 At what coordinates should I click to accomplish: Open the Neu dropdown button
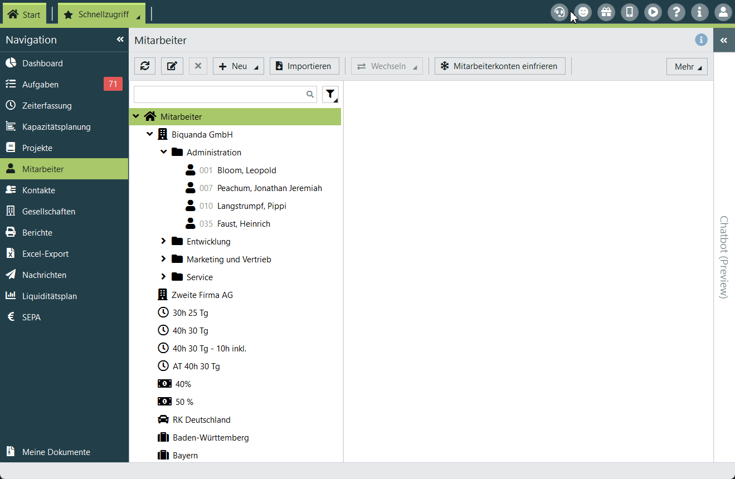coord(238,66)
